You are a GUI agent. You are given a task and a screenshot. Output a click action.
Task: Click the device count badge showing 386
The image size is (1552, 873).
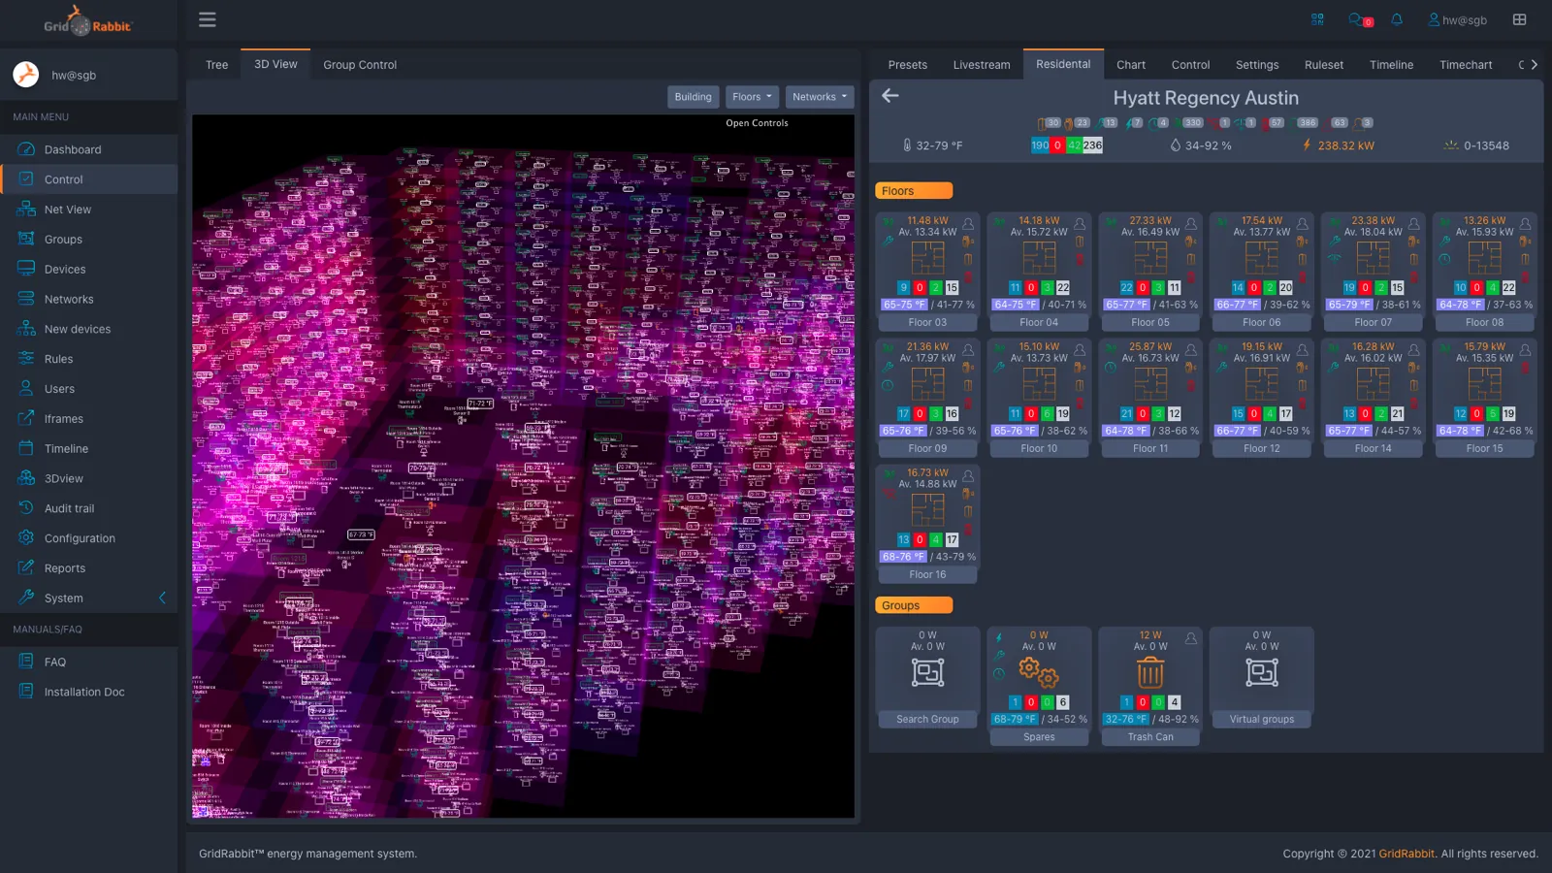(1308, 123)
